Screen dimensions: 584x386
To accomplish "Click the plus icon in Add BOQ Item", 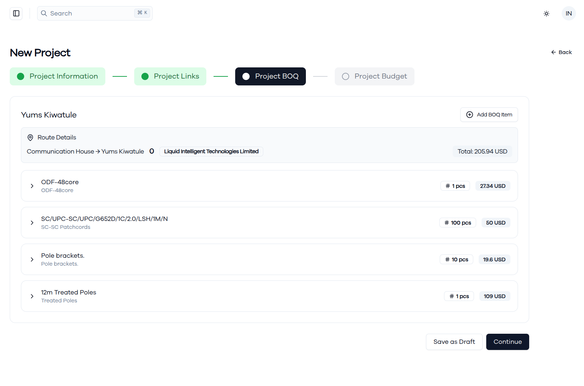I will tap(470, 115).
